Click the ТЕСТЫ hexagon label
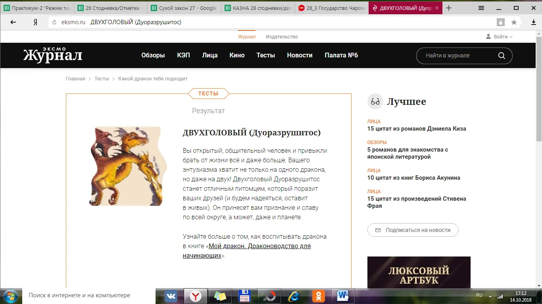The height and width of the screenshot is (304, 542). pyautogui.click(x=208, y=93)
